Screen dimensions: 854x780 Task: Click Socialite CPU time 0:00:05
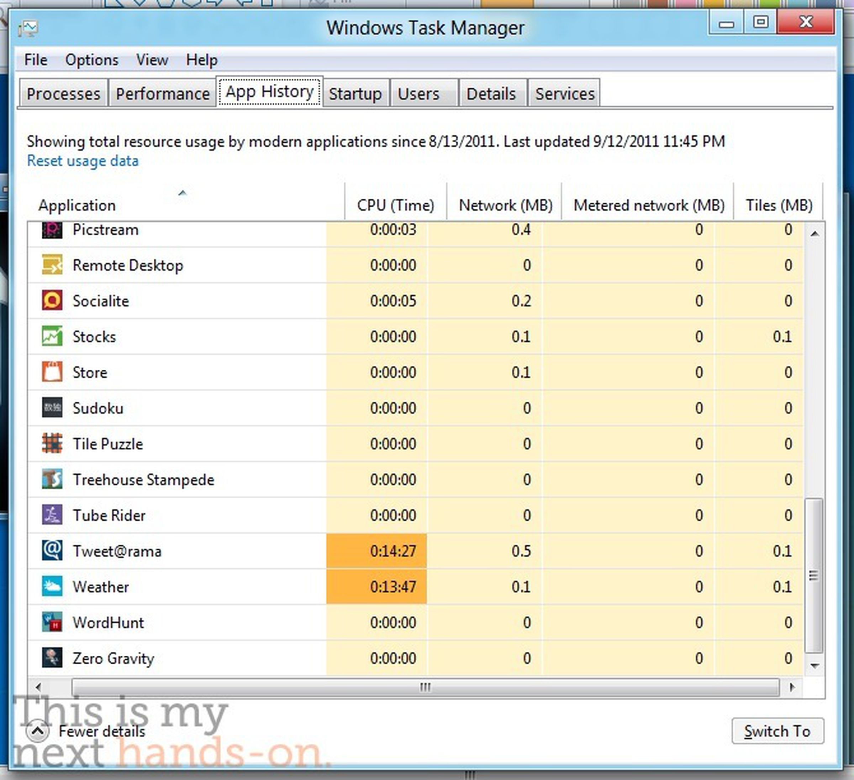pos(393,301)
